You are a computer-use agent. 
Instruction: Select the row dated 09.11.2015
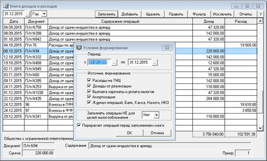point(130,81)
